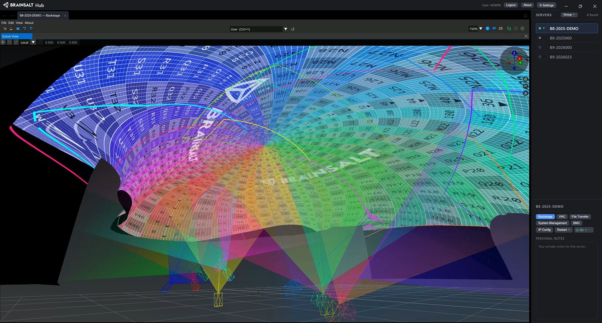Select server B8-2025-DEMO in the list
This screenshot has width=602, height=323.
tap(567, 29)
